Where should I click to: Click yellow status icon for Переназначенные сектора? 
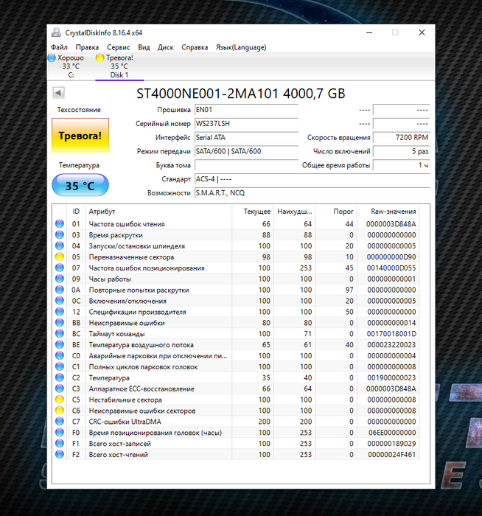[x=60, y=257]
